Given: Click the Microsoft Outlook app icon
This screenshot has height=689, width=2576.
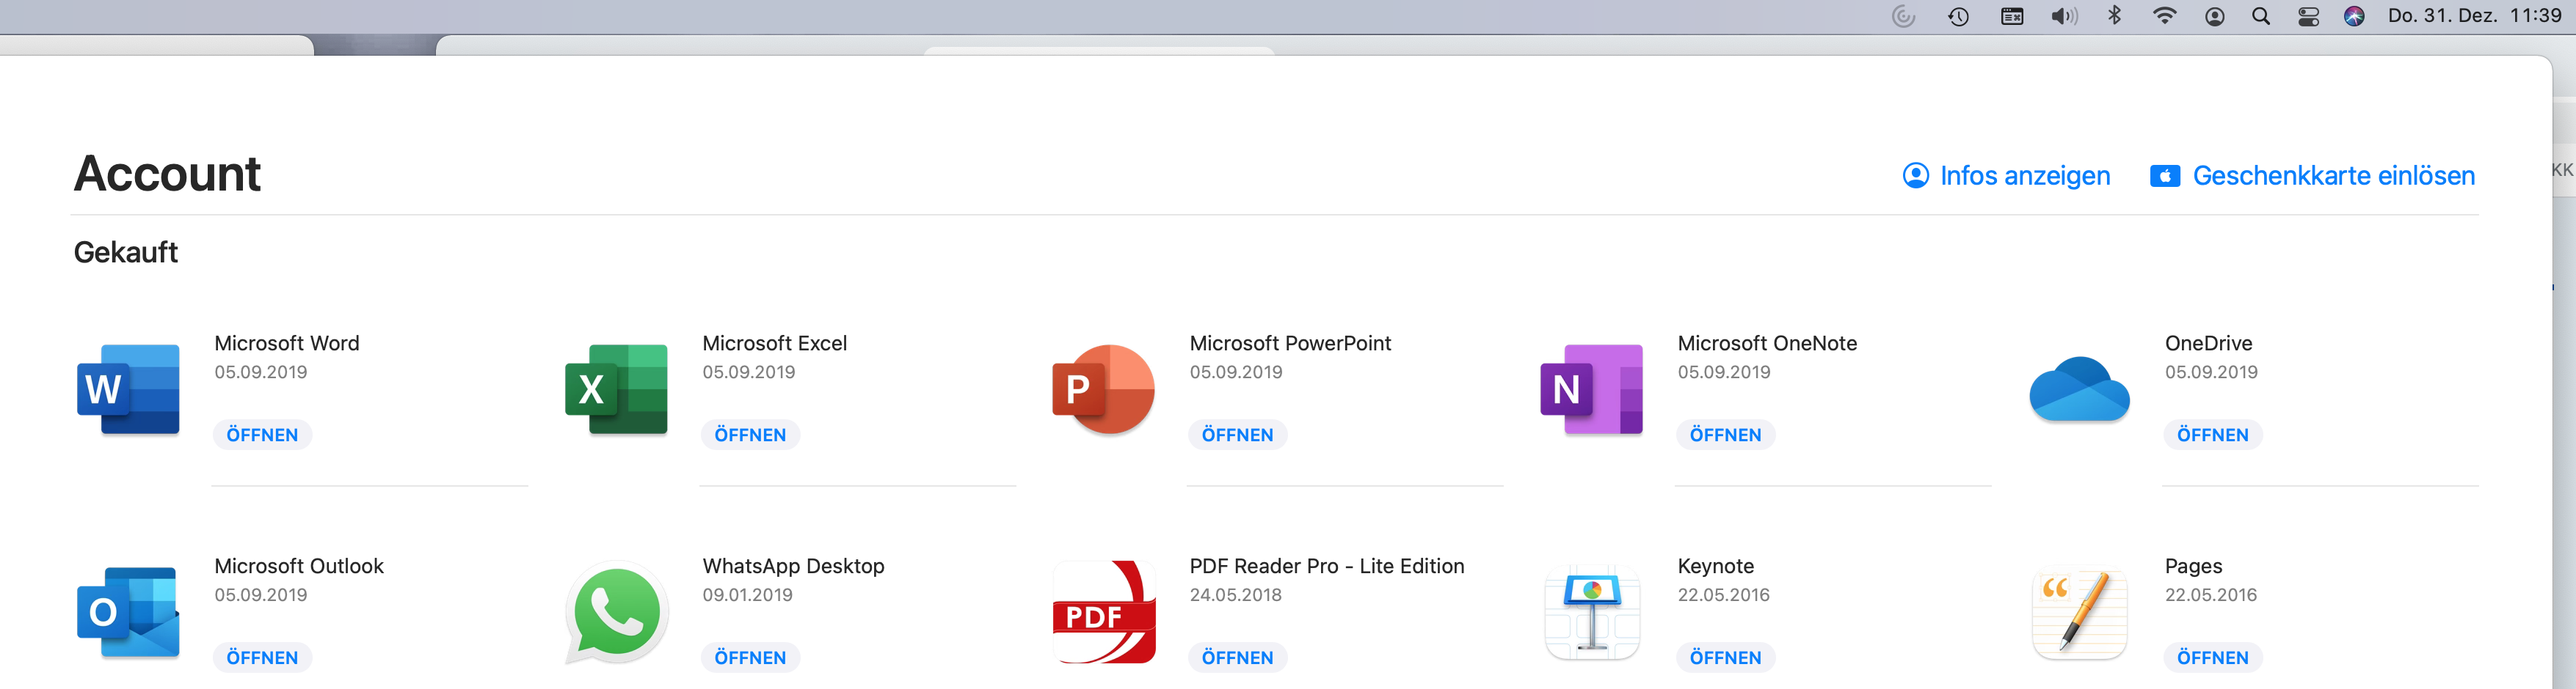Looking at the screenshot, I should tap(128, 612).
